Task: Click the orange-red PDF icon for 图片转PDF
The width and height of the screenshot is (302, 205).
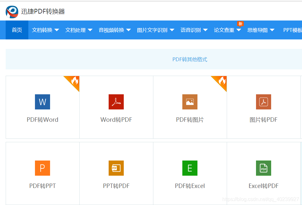Action: 264,102
